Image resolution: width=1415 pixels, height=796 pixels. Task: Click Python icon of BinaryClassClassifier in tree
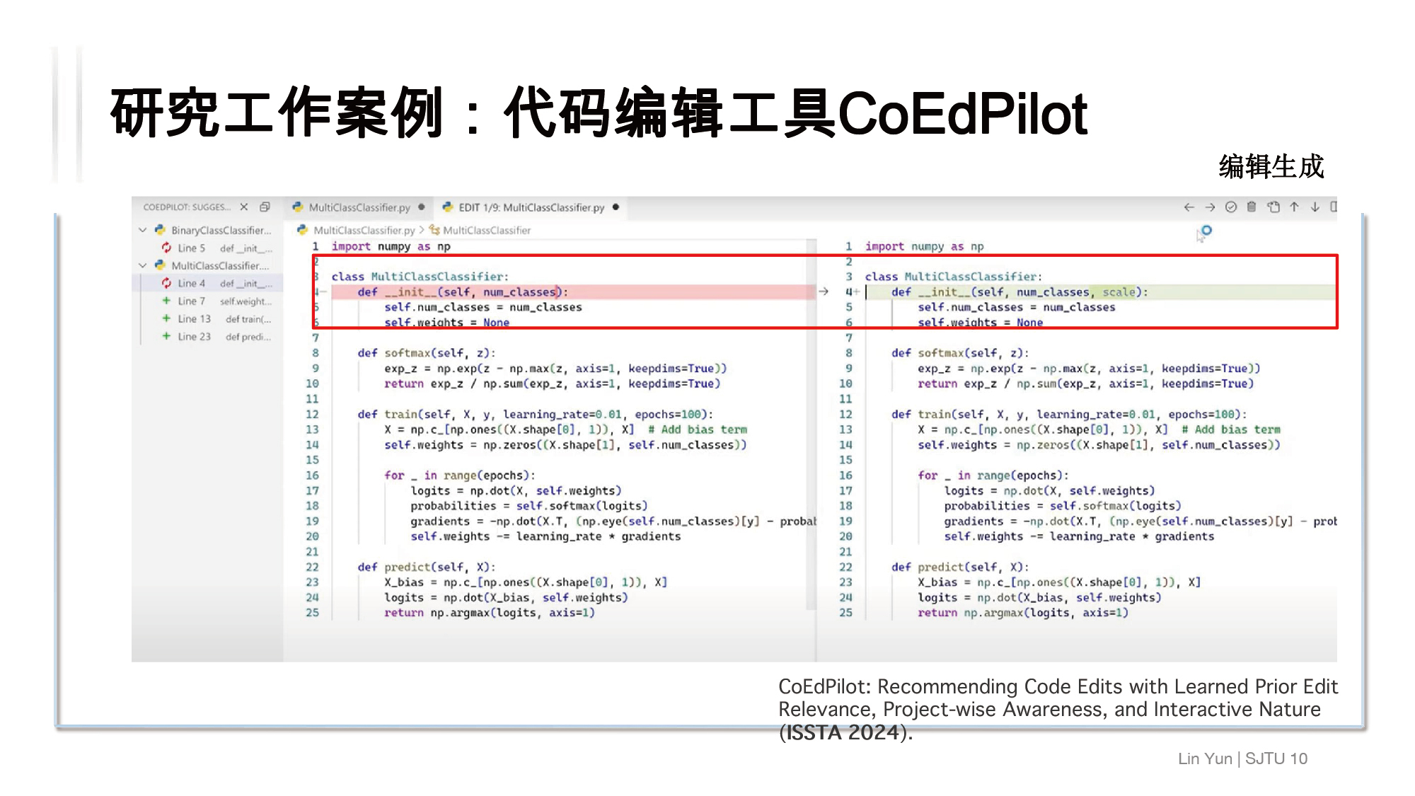tap(160, 230)
